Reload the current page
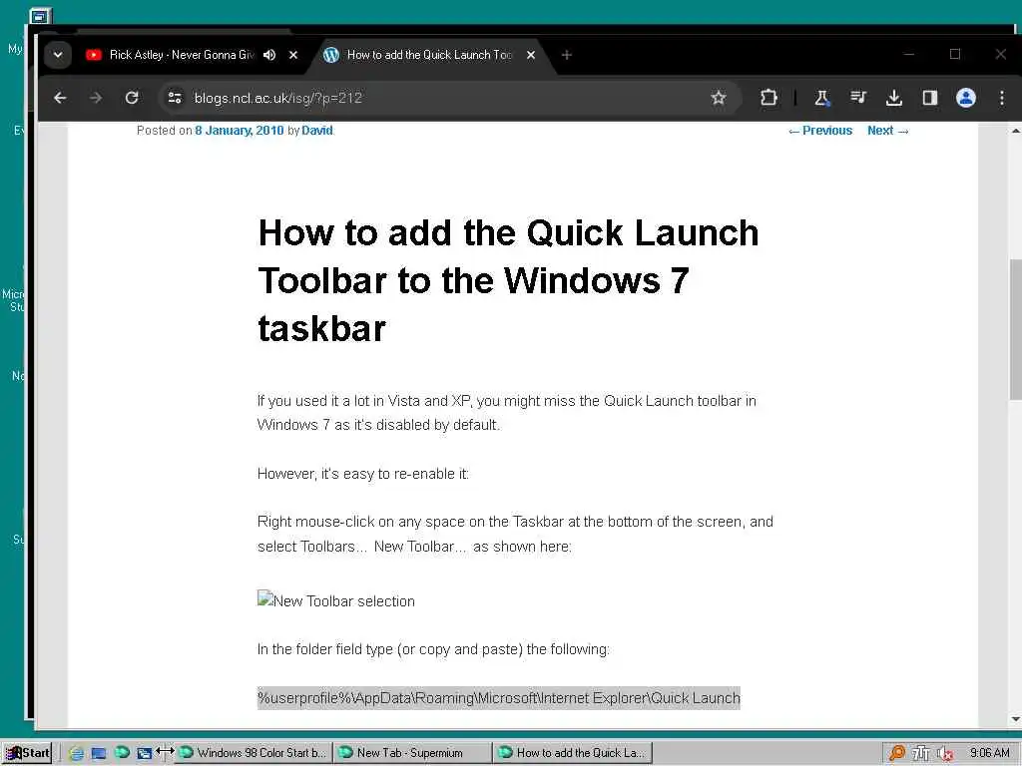Viewport: 1022px width, 766px height. (132, 98)
